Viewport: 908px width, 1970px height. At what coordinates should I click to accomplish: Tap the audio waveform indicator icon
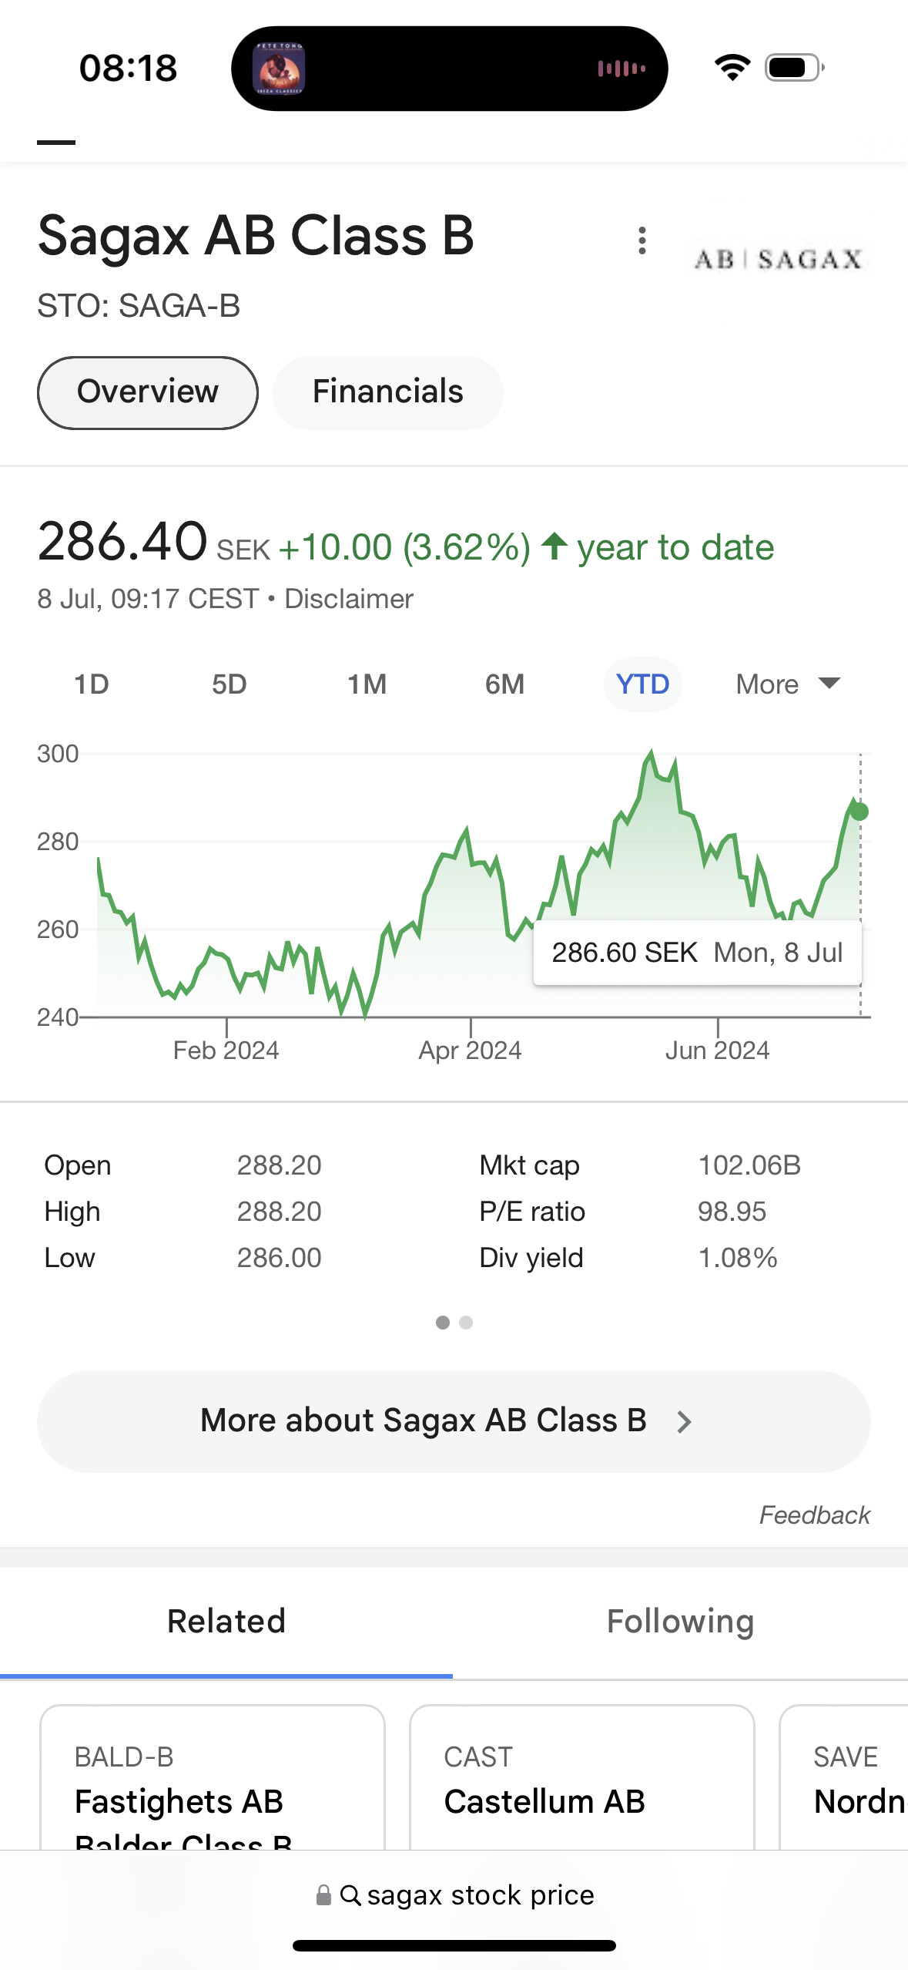tap(622, 69)
